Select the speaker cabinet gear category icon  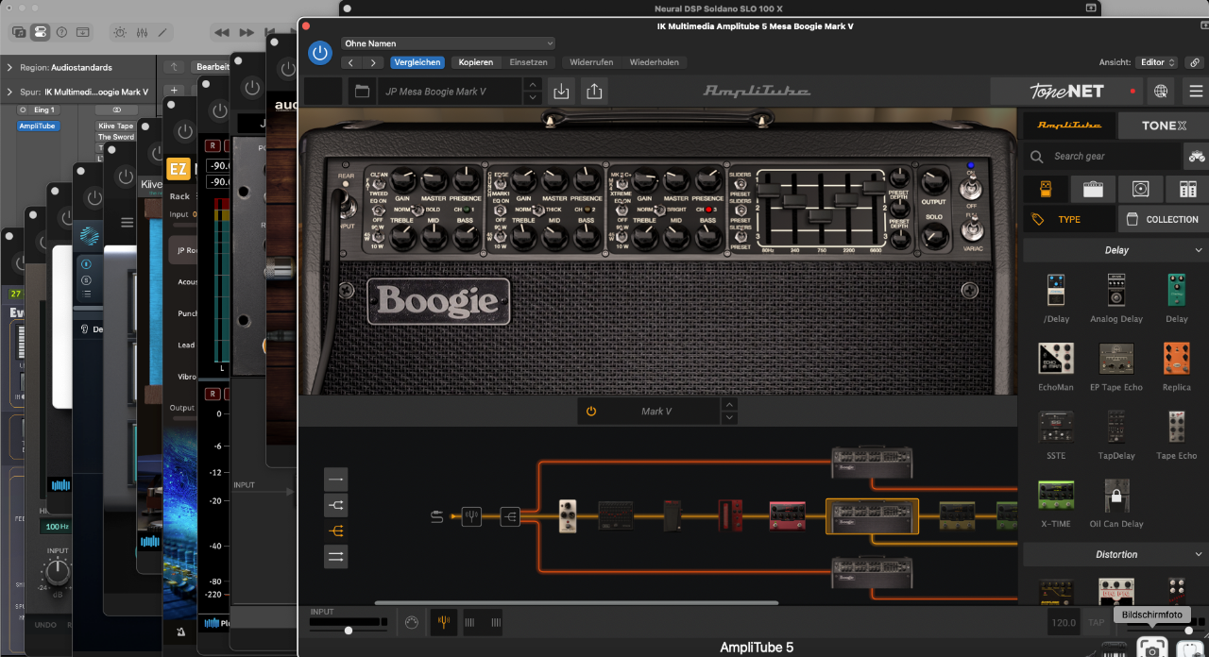[x=1140, y=189]
